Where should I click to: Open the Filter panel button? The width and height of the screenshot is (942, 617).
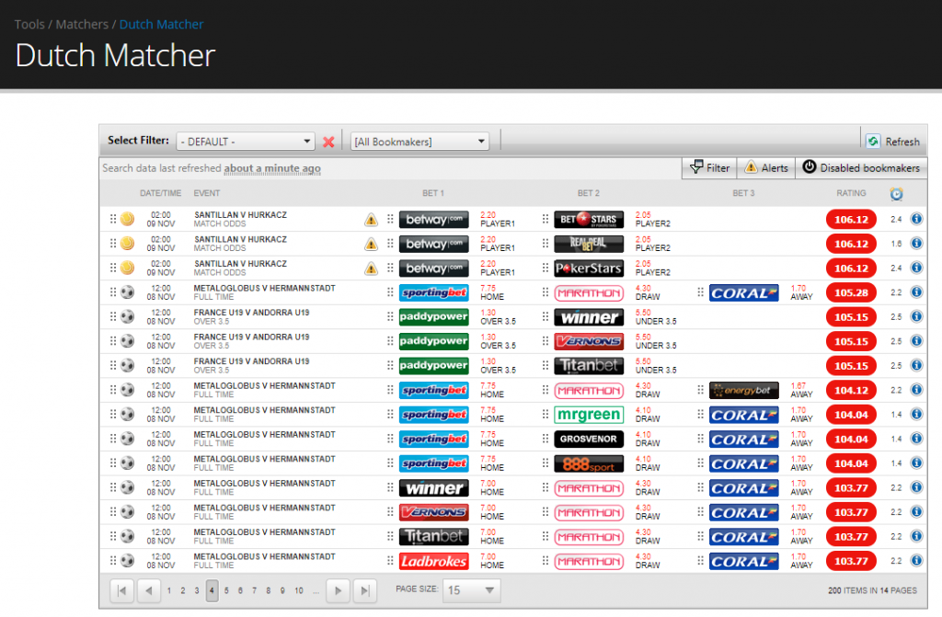click(x=709, y=168)
